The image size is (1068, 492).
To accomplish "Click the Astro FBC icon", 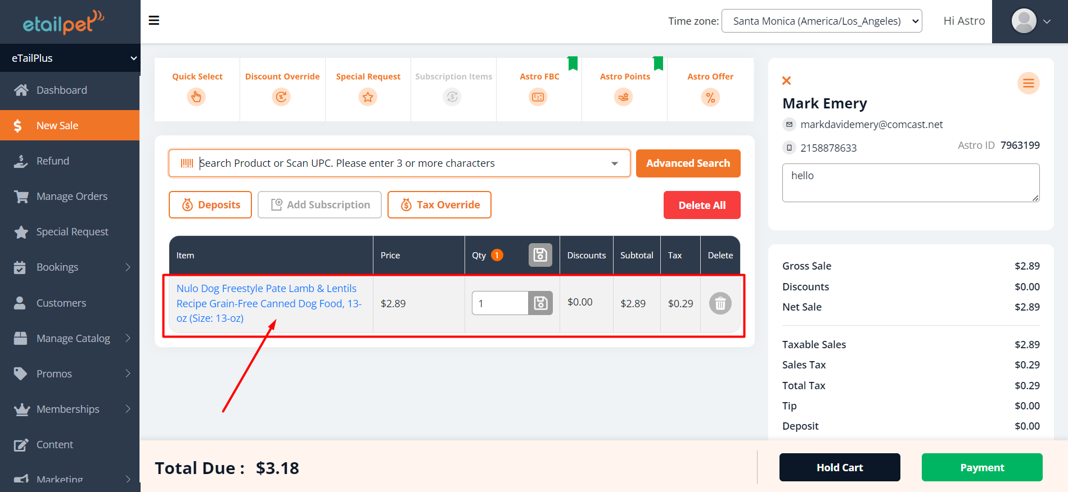I will [538, 97].
